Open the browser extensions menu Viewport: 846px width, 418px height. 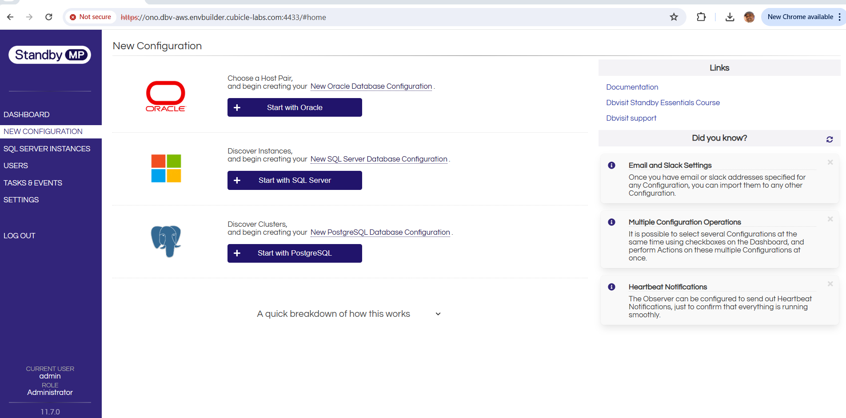pos(701,17)
